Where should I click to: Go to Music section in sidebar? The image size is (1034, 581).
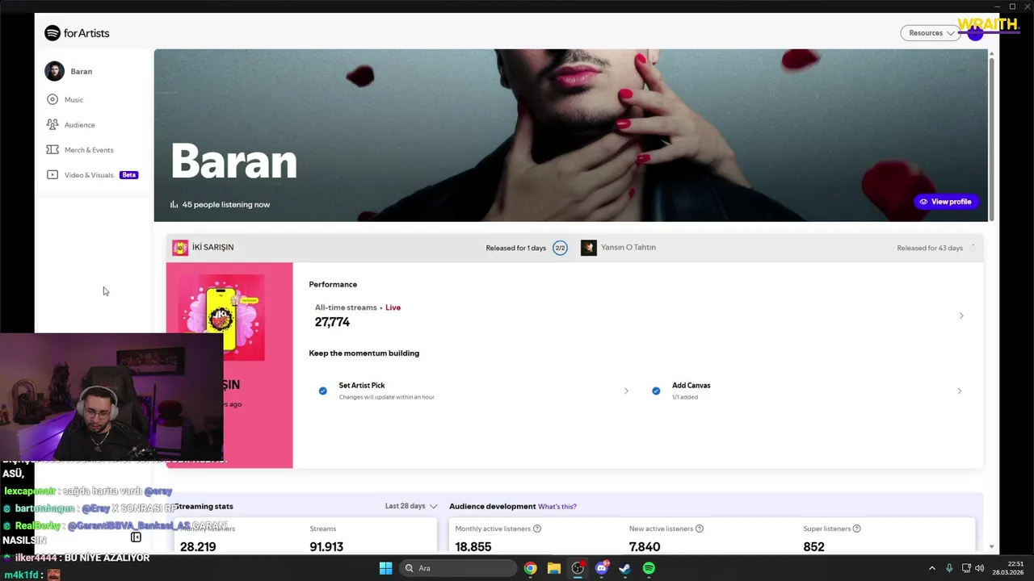pyautogui.click(x=74, y=99)
